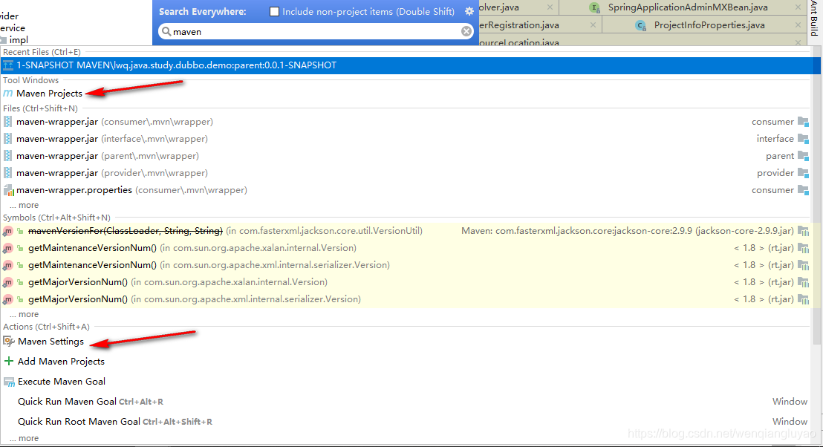The width and height of the screenshot is (823, 447).
Task: Close SpringApplicationAdminMXBean.java tab
Action: pos(798,7)
